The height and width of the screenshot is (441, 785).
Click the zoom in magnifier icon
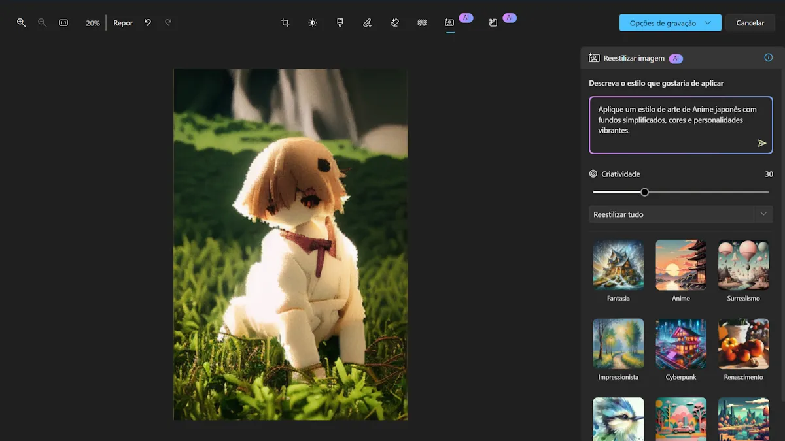pyautogui.click(x=21, y=23)
